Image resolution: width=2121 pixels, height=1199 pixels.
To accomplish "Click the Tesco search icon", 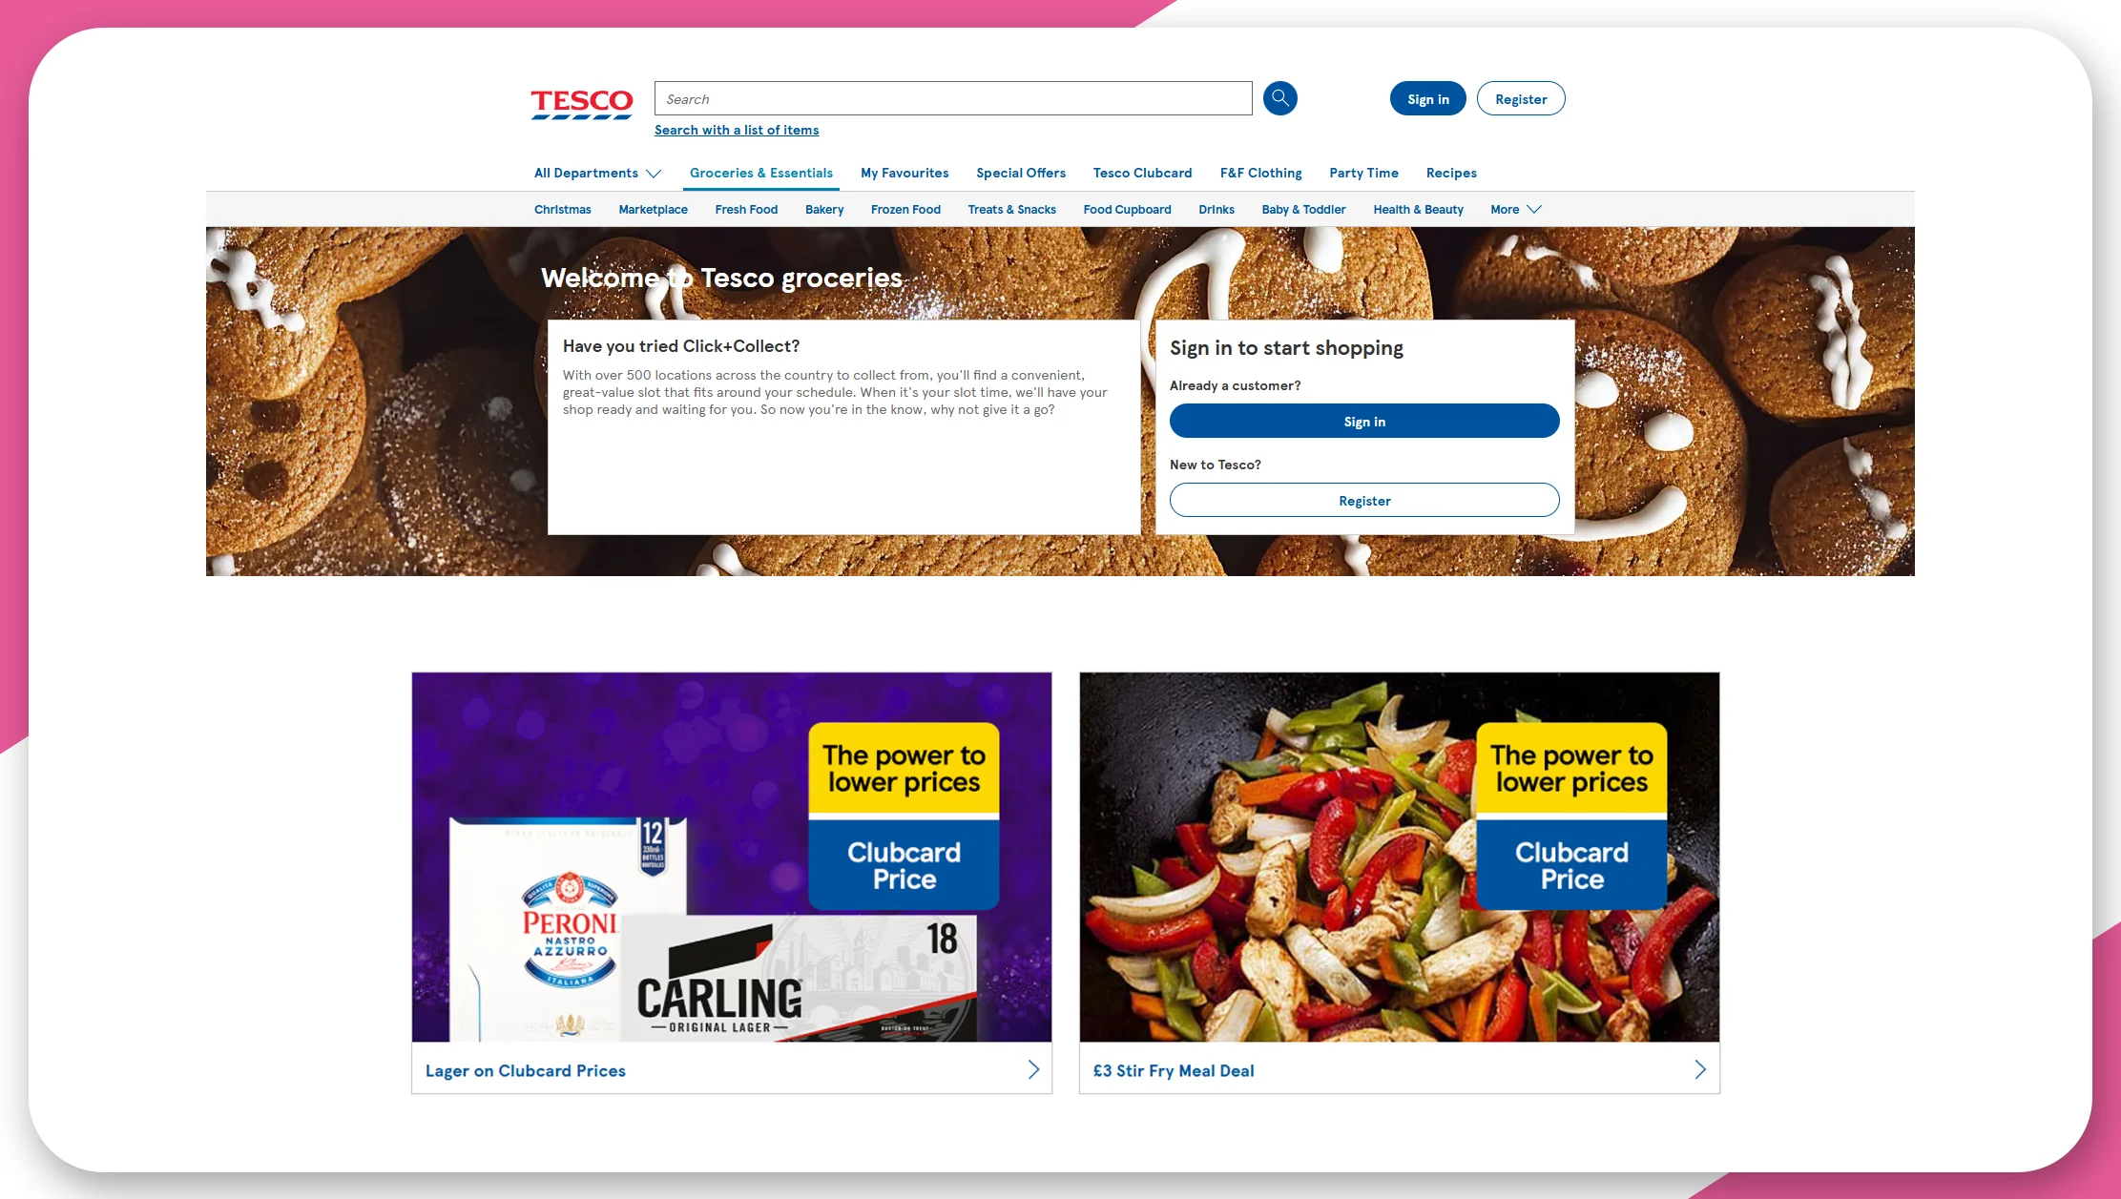I will [1278, 97].
